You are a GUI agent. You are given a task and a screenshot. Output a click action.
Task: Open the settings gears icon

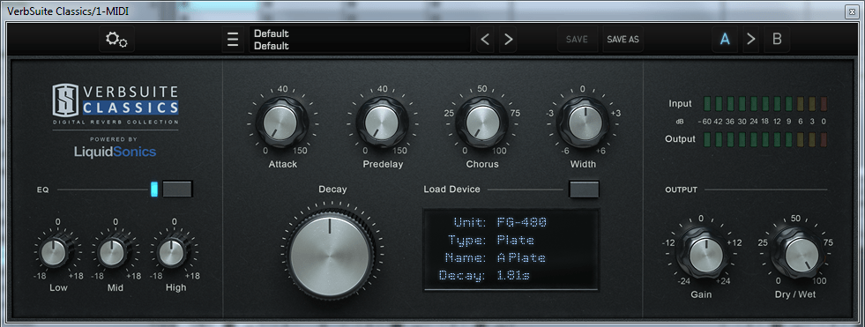point(116,39)
